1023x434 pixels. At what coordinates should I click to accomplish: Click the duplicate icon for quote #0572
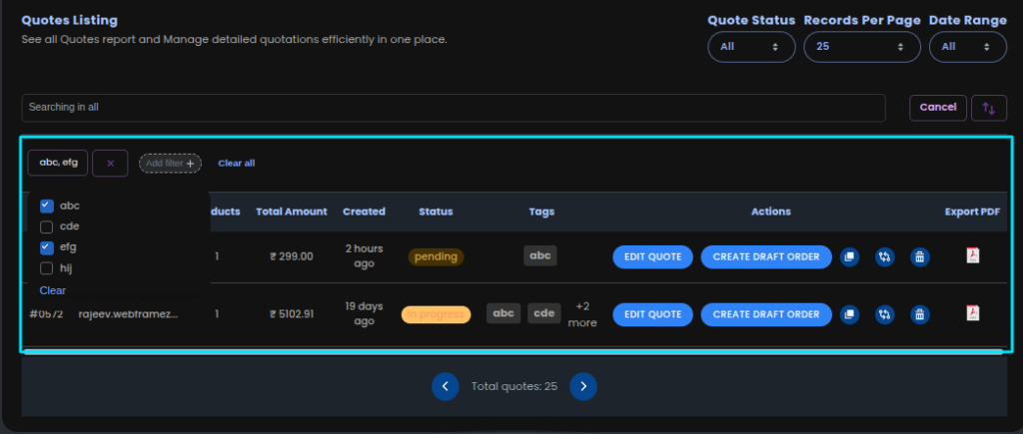coord(849,314)
